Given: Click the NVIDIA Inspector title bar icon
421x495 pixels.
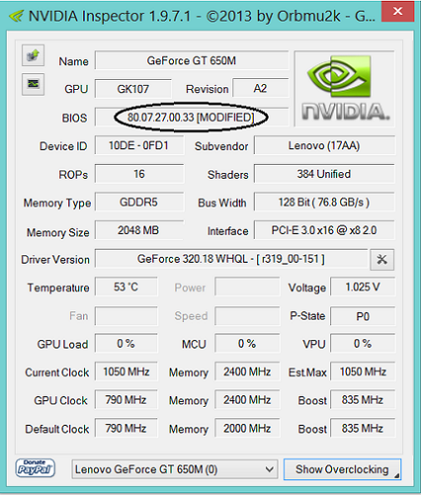Looking at the screenshot, I should click(x=17, y=16).
